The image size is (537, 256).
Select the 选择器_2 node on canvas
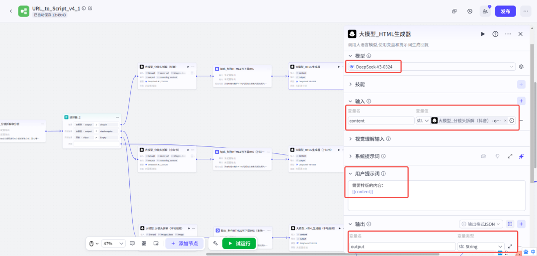click(92, 131)
